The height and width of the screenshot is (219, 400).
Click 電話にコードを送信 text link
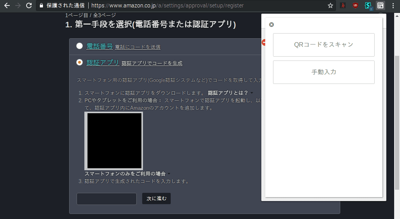138,47
